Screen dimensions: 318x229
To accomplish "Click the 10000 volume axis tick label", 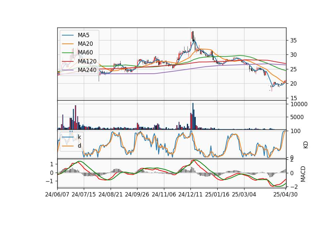I will [299, 104].
